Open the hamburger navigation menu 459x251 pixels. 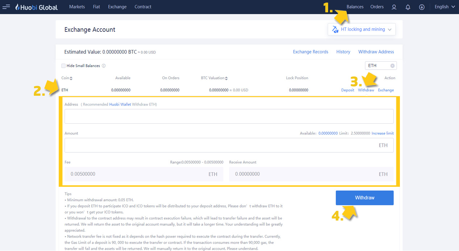(6, 7)
